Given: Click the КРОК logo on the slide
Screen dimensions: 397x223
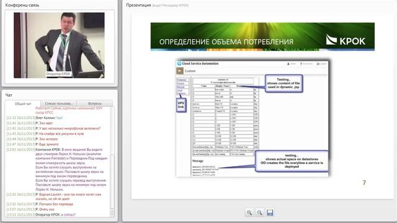Looking at the screenshot, I should [346, 40].
